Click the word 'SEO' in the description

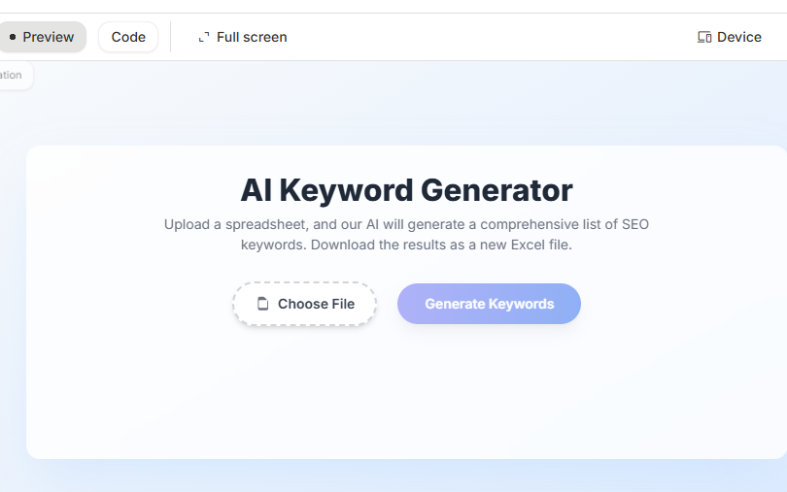[x=634, y=224]
